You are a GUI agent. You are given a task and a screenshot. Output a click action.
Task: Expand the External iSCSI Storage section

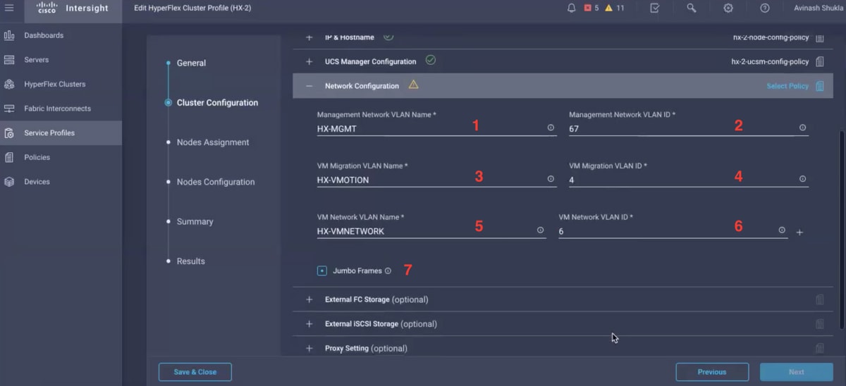coord(309,324)
